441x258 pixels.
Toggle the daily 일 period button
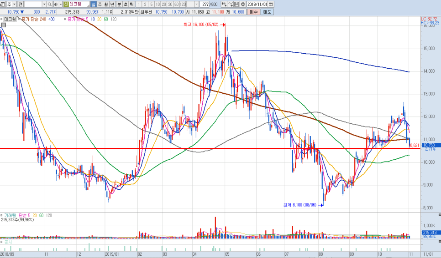[94, 4]
